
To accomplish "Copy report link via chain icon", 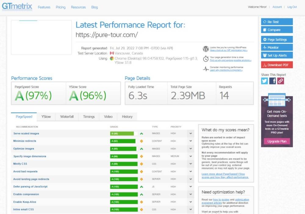I will click(x=281, y=81).
